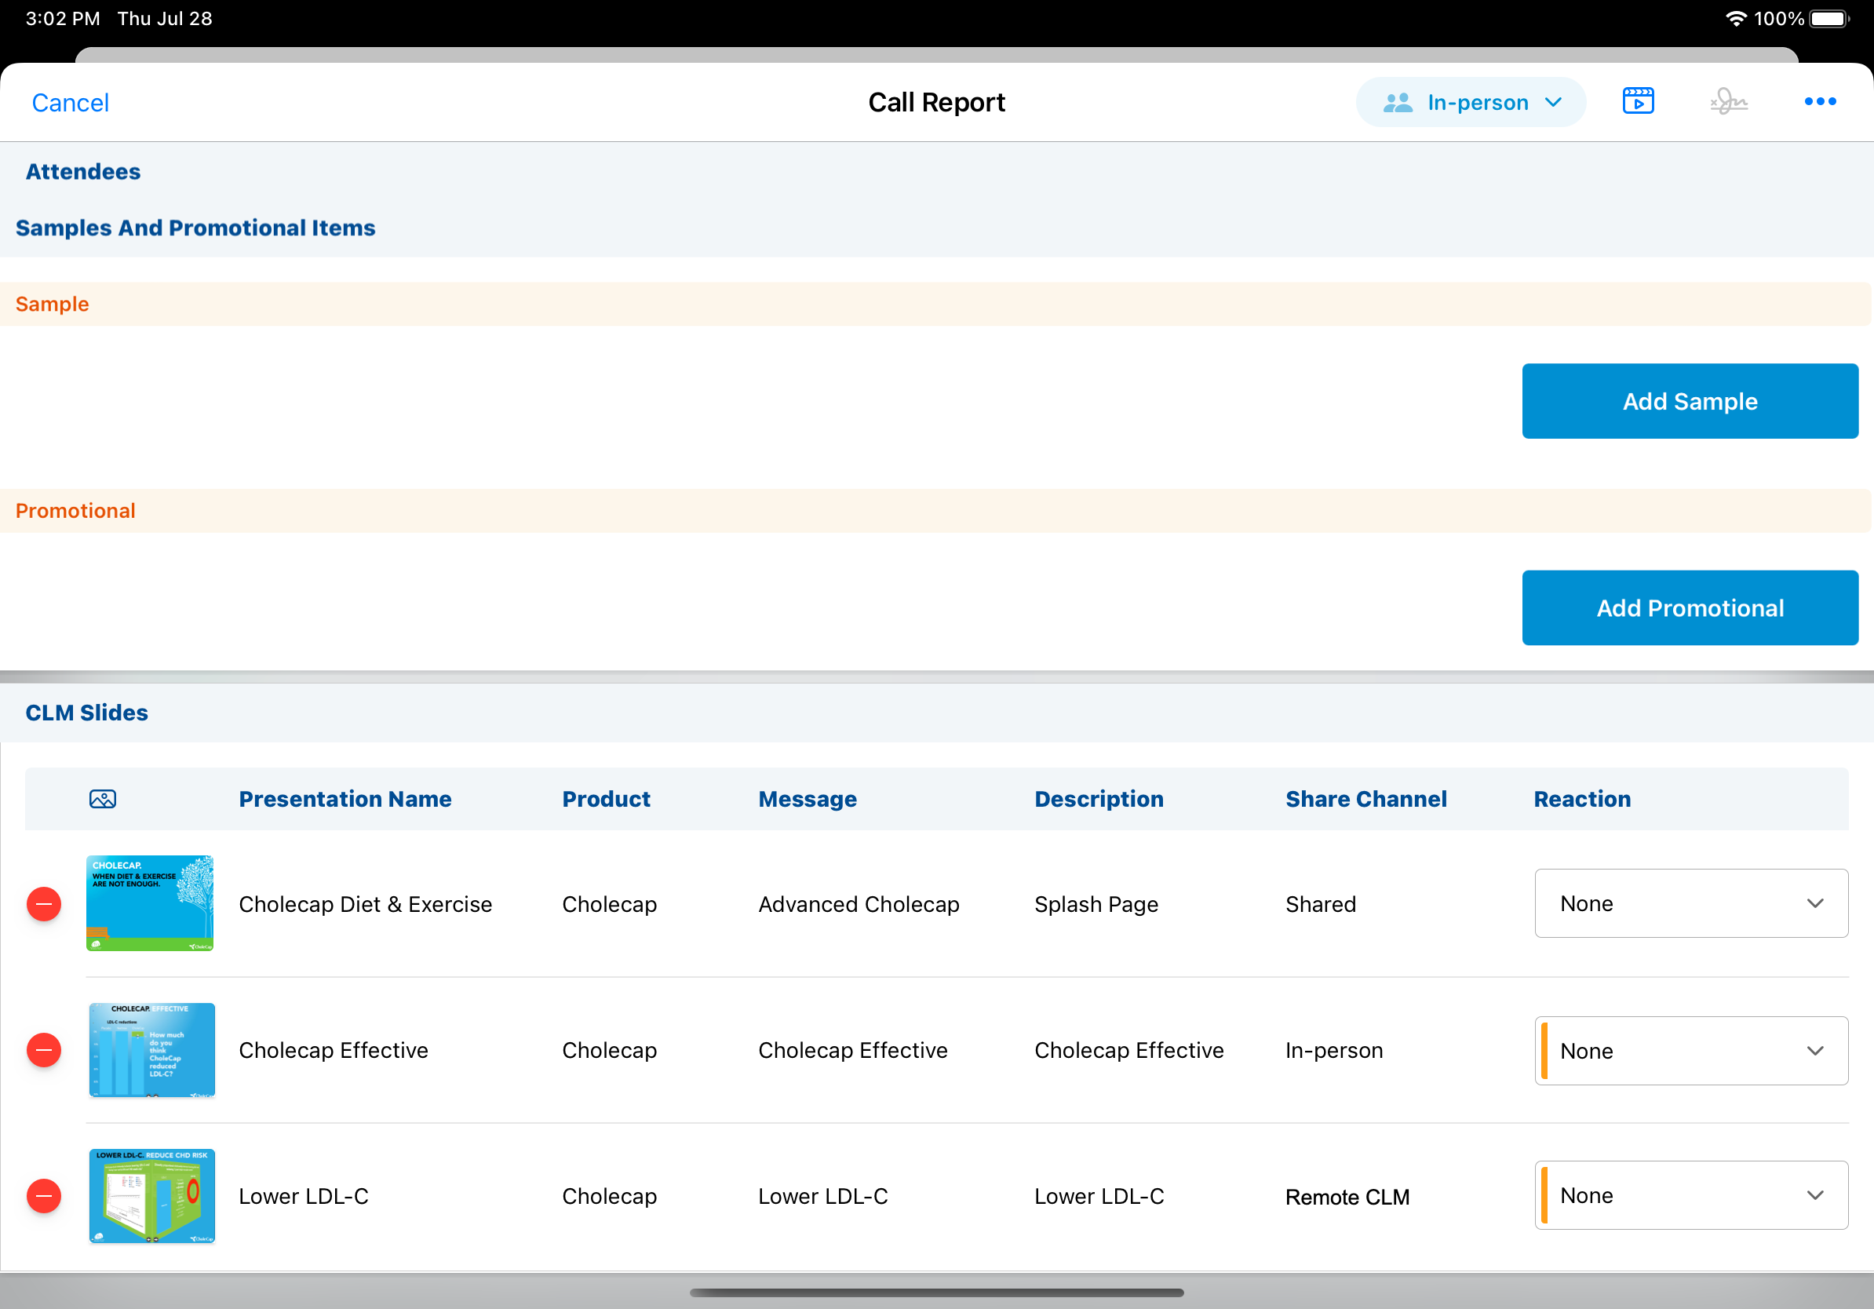Remove the Lower LDL-C slide row
This screenshot has width=1874, height=1309.
pos(44,1195)
